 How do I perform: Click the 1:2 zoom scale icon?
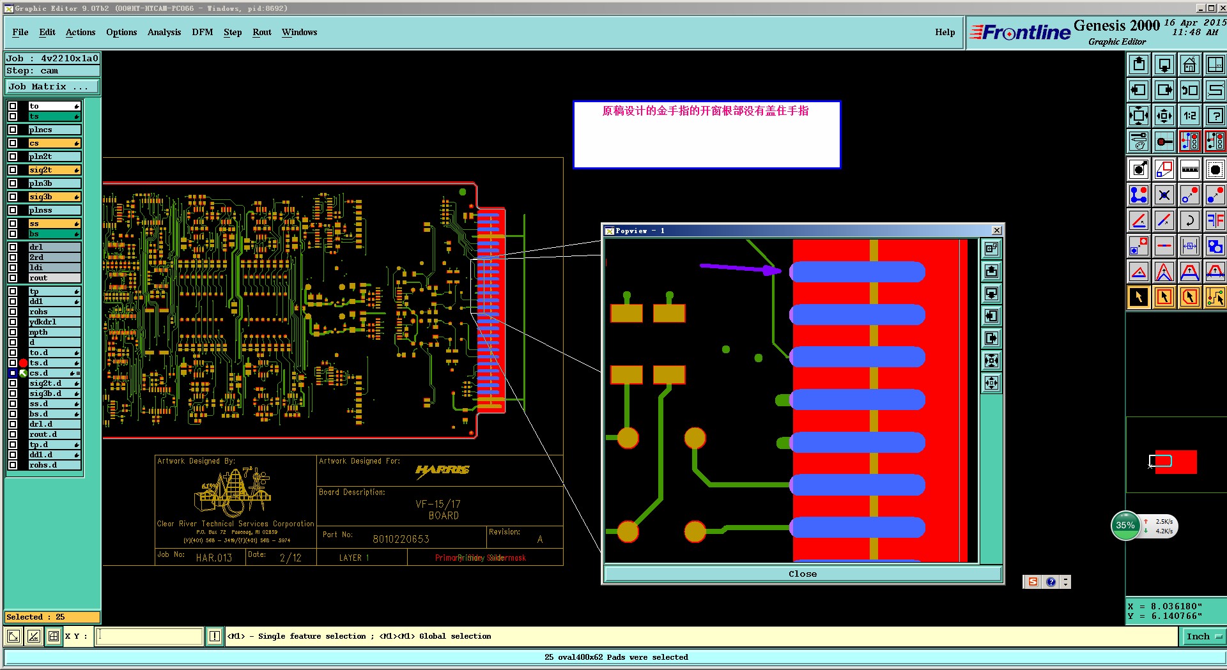pyautogui.click(x=1189, y=116)
